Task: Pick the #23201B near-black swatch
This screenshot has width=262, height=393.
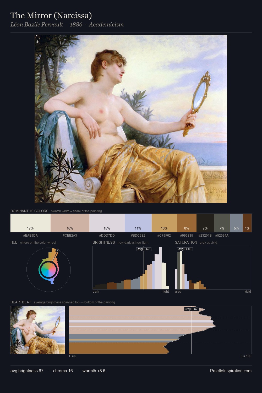Action: [205, 223]
